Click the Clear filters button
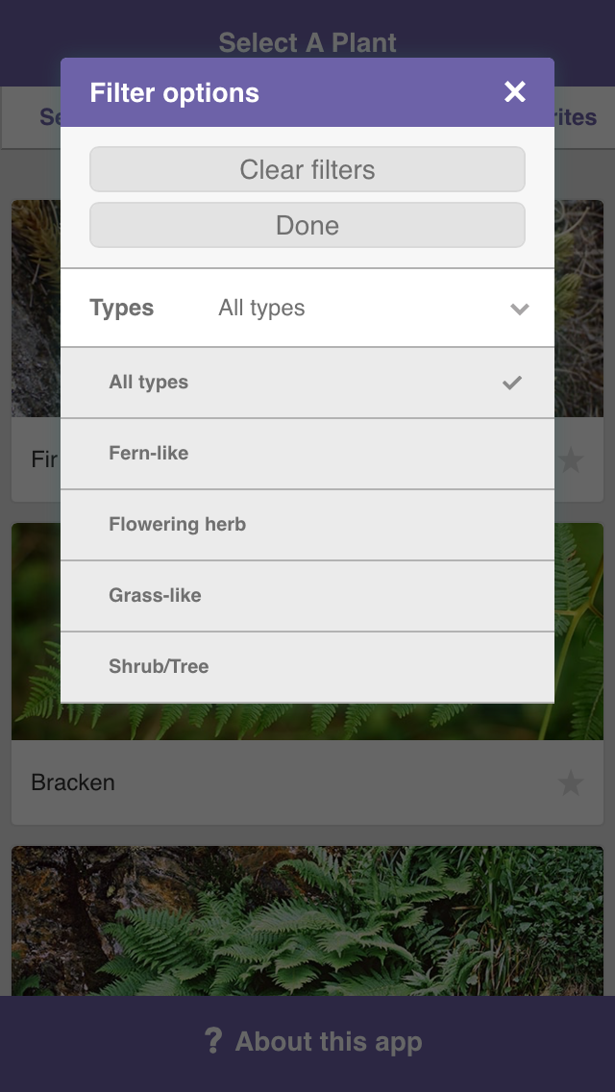 (x=307, y=170)
